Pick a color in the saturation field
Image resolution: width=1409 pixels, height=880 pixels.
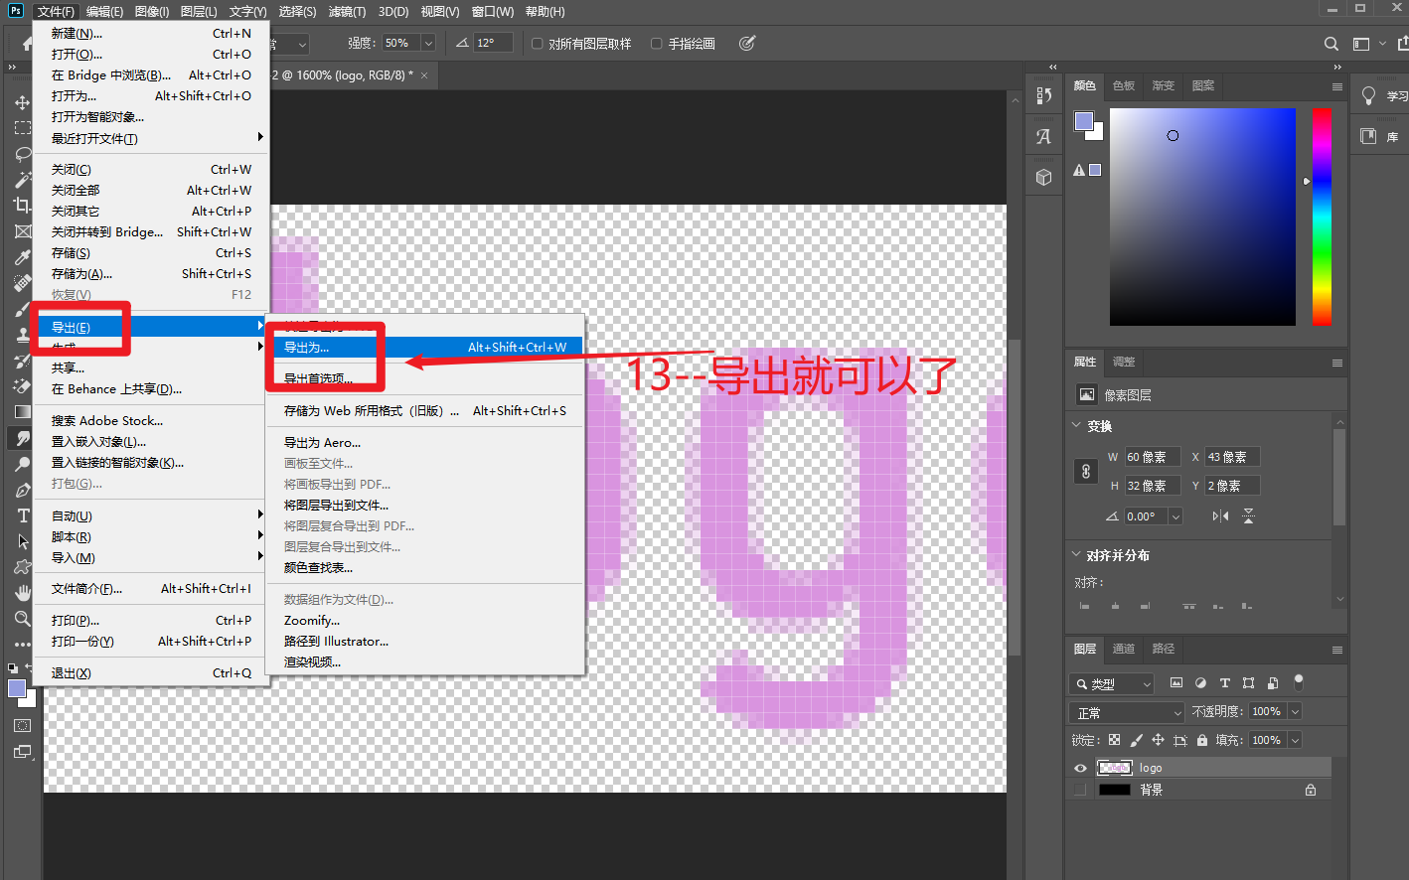pos(1202,217)
